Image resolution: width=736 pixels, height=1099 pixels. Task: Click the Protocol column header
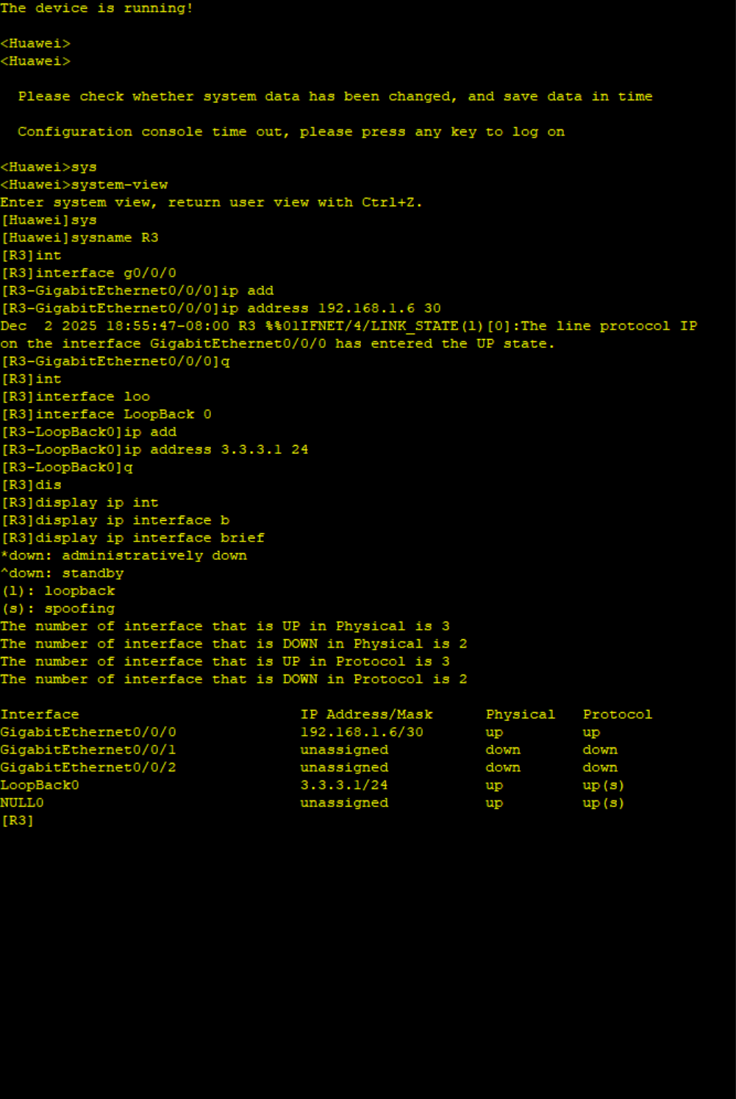coord(618,714)
